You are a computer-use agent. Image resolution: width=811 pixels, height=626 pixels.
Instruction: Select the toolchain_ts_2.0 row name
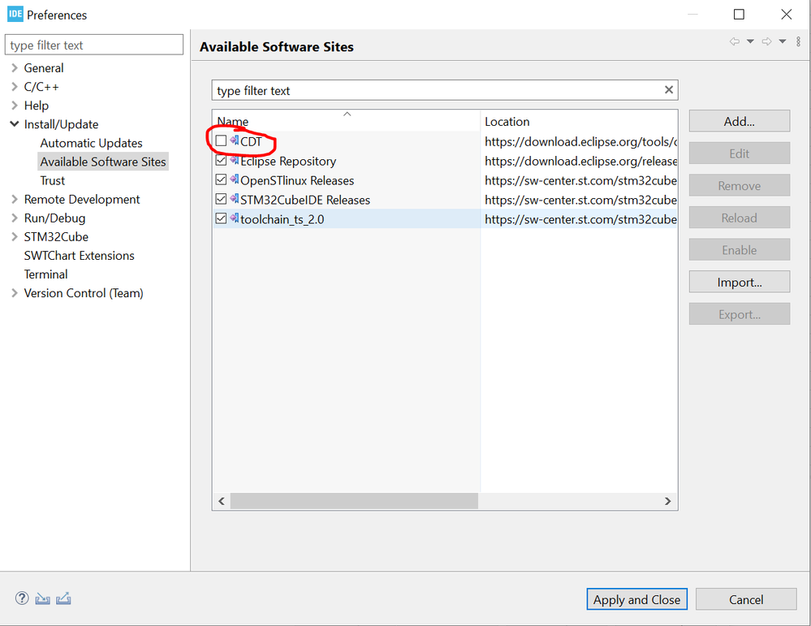click(283, 219)
